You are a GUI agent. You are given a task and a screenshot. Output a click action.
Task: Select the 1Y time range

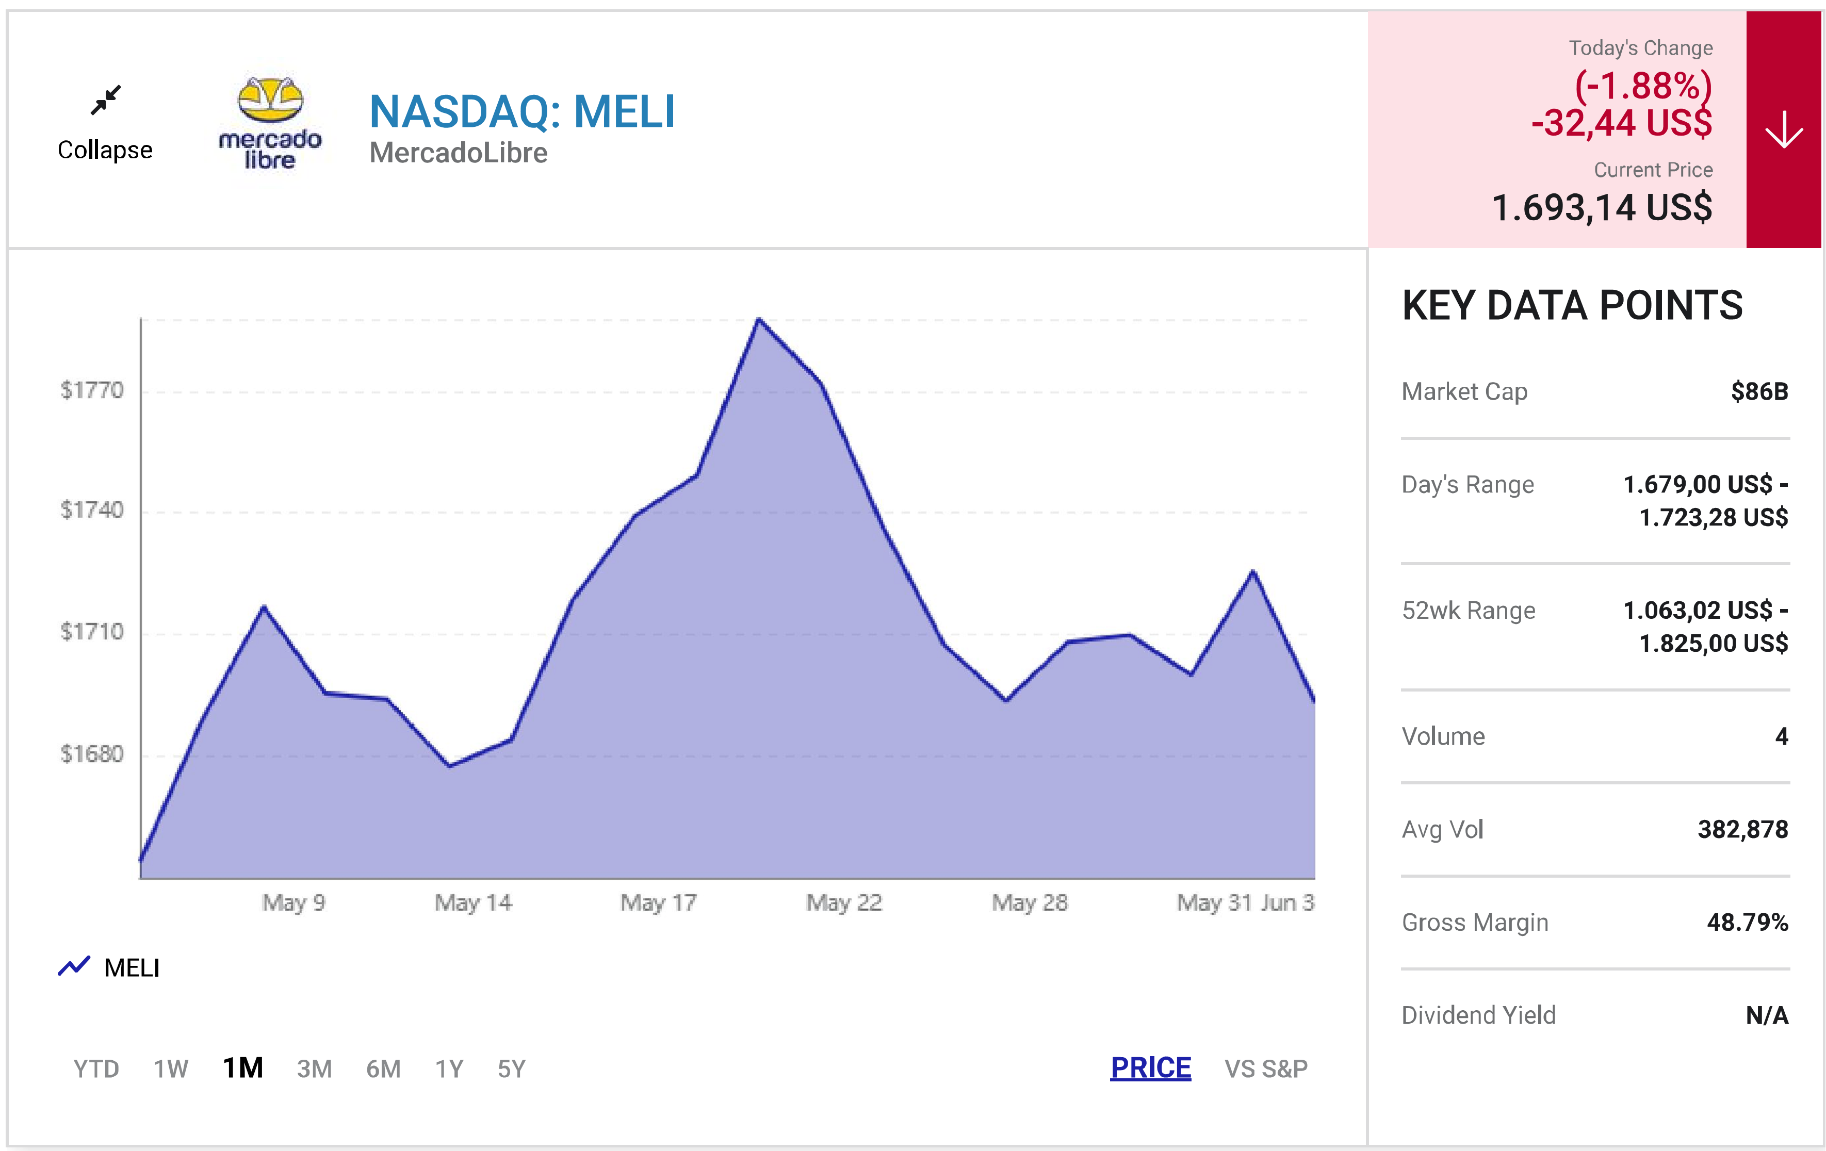(x=449, y=1068)
